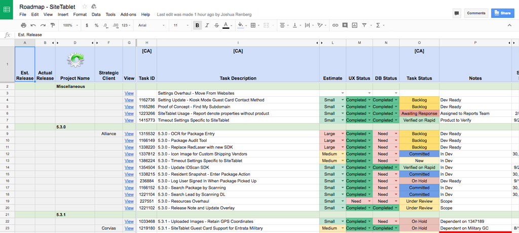Screen dimensions: 519x233
Task: Insert a link with the chain icon
Action: pos(336,25)
